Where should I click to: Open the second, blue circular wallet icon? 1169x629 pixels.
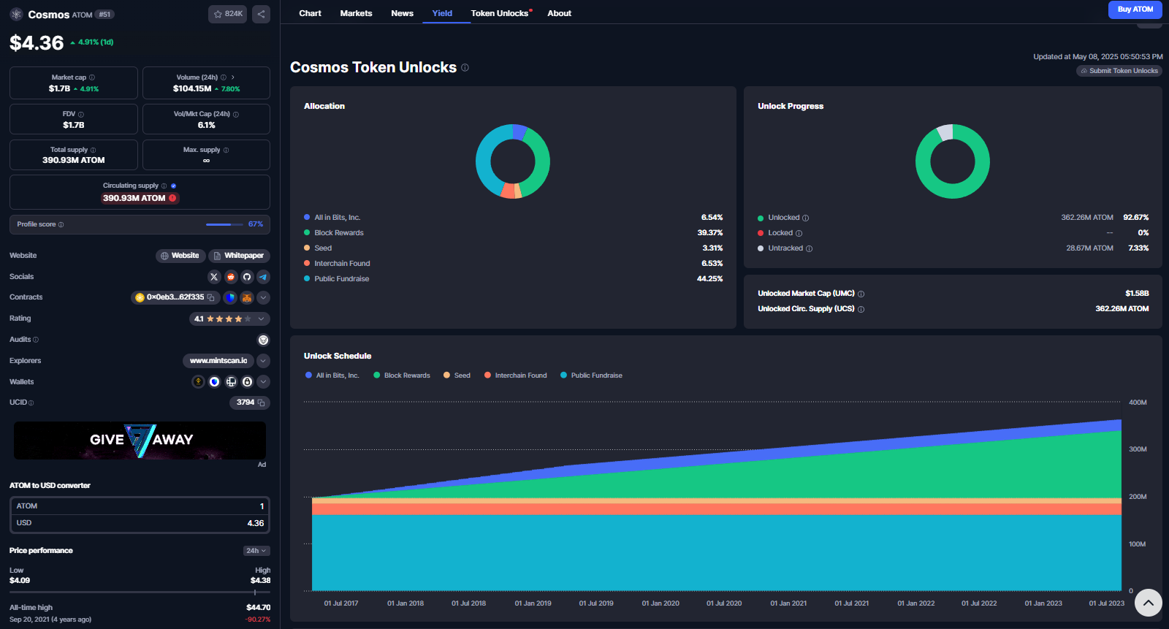(x=214, y=382)
